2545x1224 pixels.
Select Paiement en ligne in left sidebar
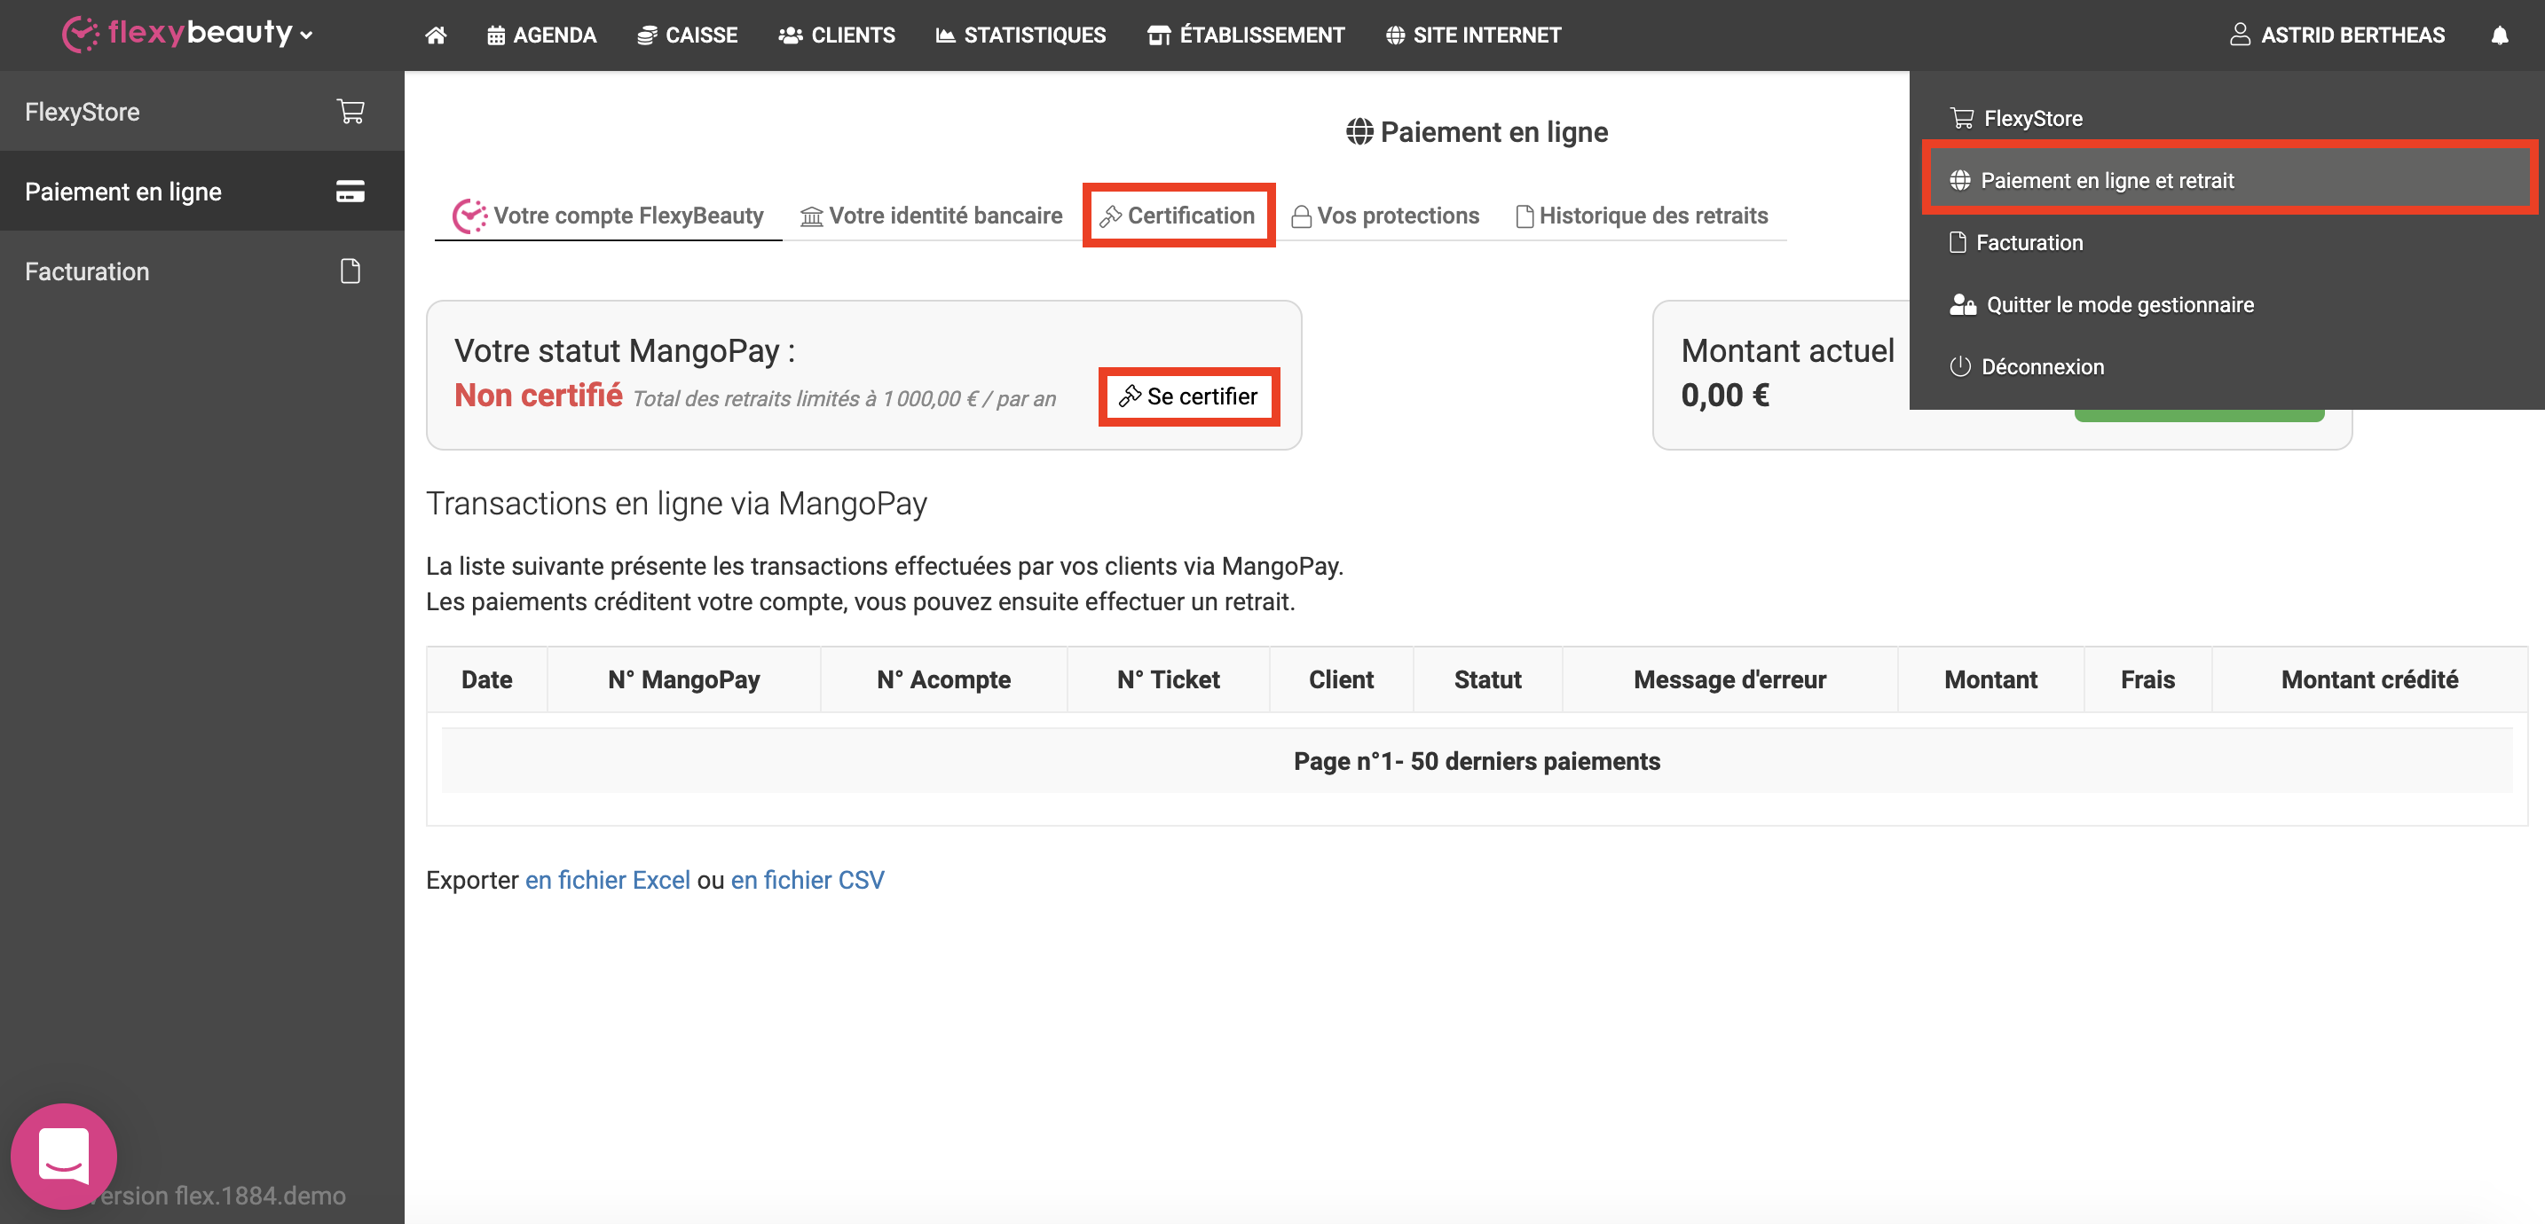[201, 192]
